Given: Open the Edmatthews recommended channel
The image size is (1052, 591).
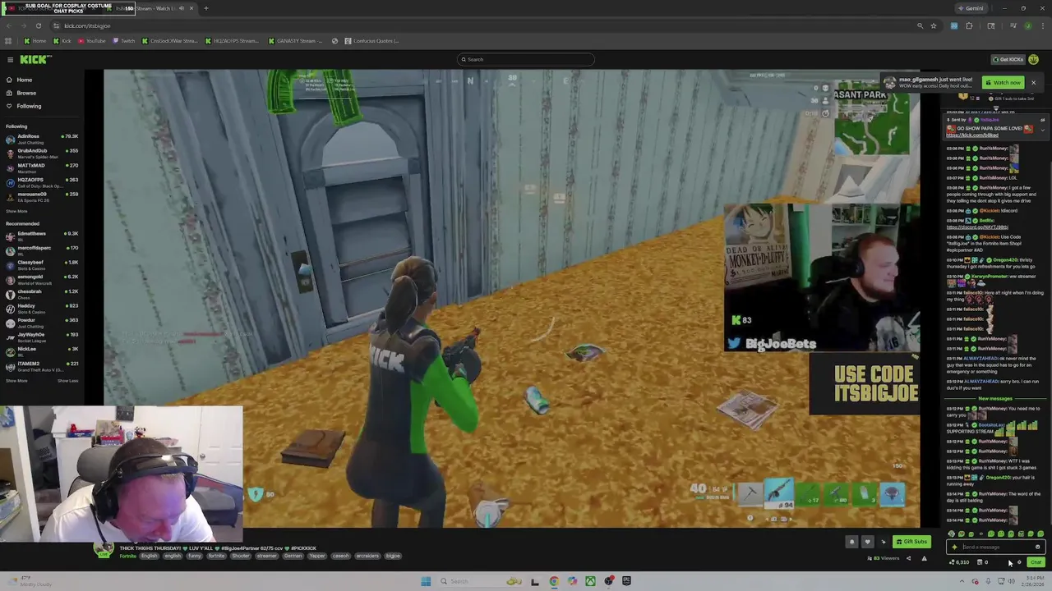Looking at the screenshot, I should (42, 236).
